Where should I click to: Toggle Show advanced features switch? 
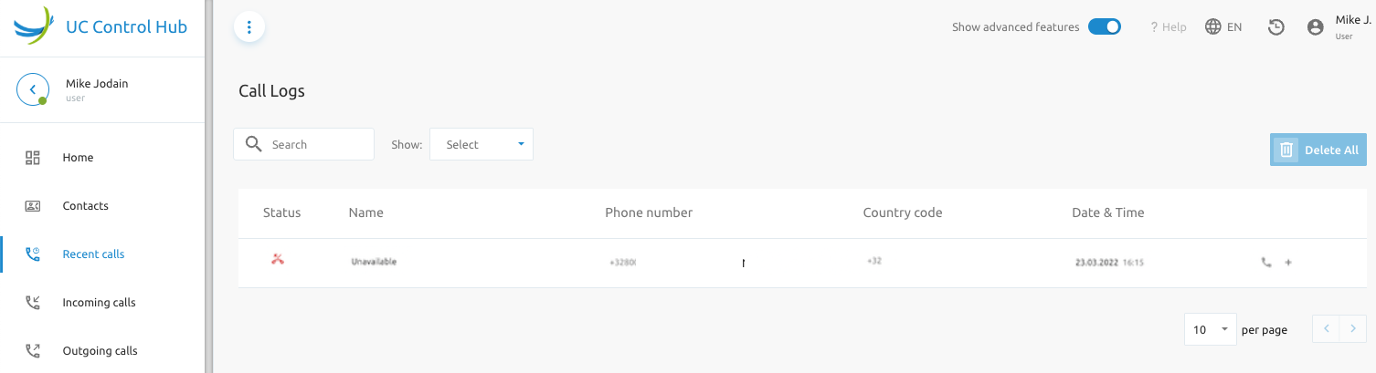click(1105, 27)
